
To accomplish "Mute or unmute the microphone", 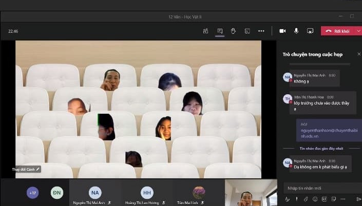I will (x=296, y=31).
